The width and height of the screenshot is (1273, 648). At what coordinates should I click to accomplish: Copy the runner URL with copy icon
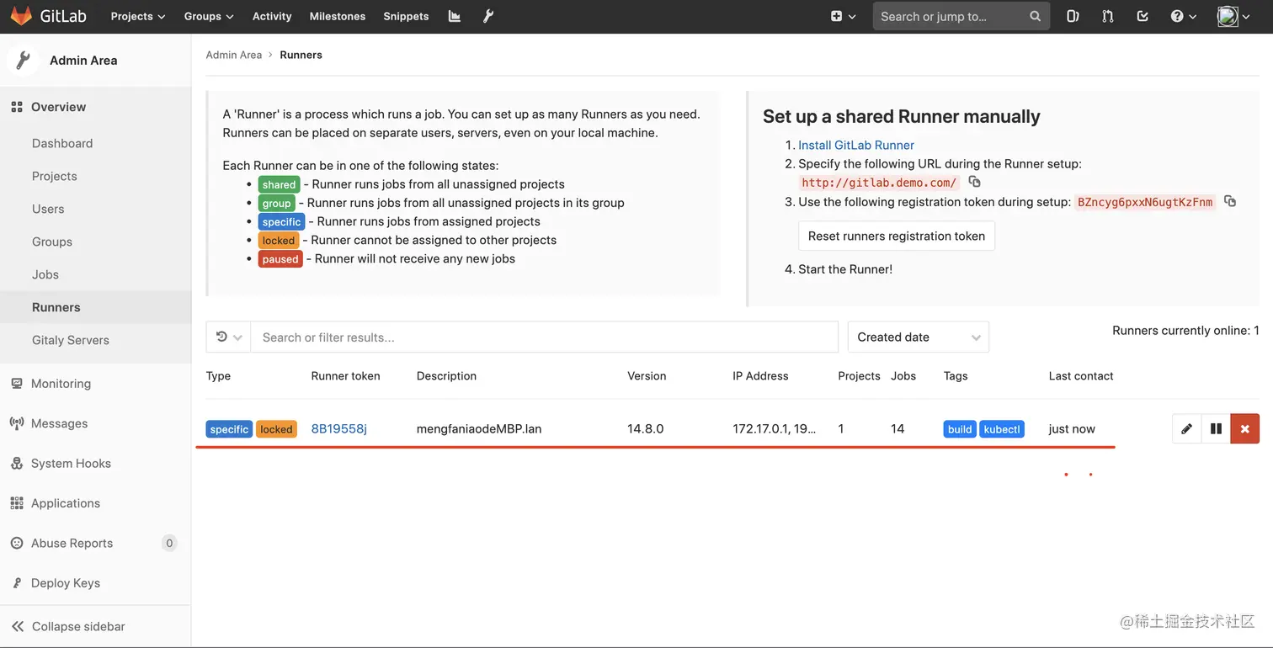(x=974, y=182)
